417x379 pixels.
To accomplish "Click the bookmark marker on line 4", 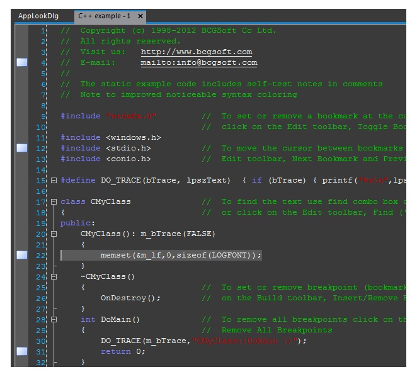I will [22, 62].
